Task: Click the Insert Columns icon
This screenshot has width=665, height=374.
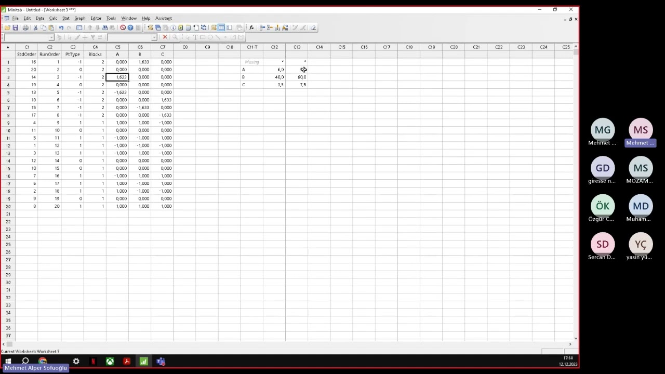Action: pos(277,28)
